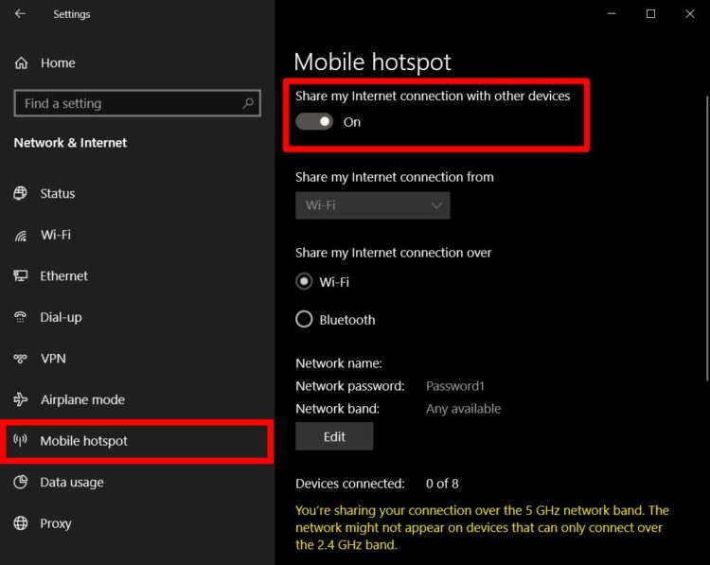
Task: Click the Find a setting search field
Action: click(137, 103)
